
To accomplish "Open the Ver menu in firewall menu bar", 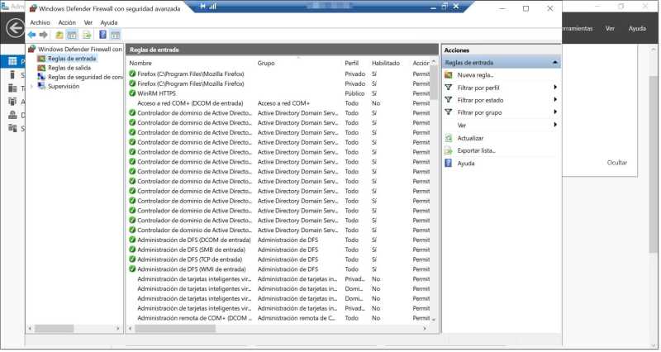I will (x=88, y=23).
